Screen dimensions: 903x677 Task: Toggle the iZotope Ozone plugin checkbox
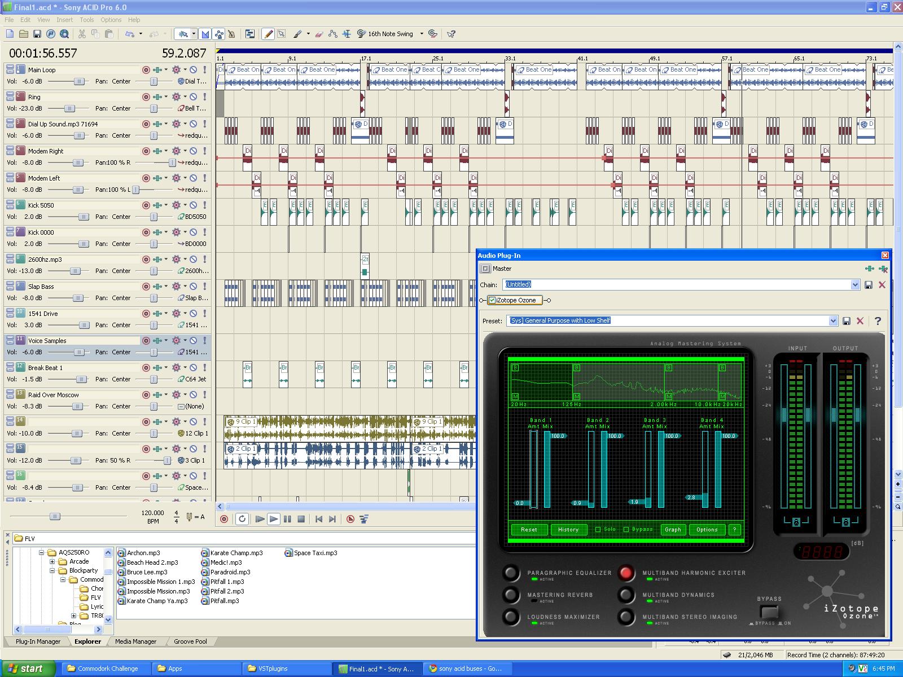coord(492,300)
